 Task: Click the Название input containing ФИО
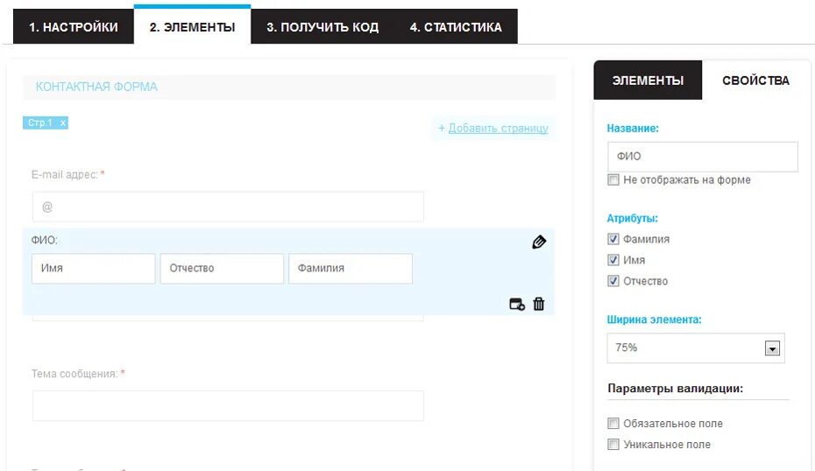(702, 157)
